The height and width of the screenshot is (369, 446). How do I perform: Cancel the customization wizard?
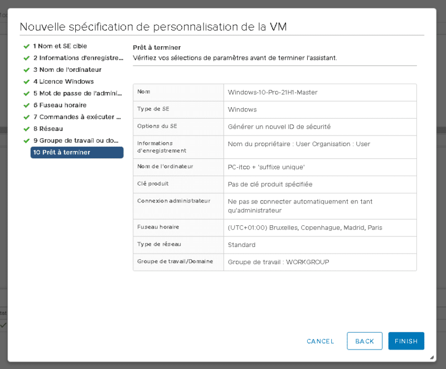click(321, 341)
